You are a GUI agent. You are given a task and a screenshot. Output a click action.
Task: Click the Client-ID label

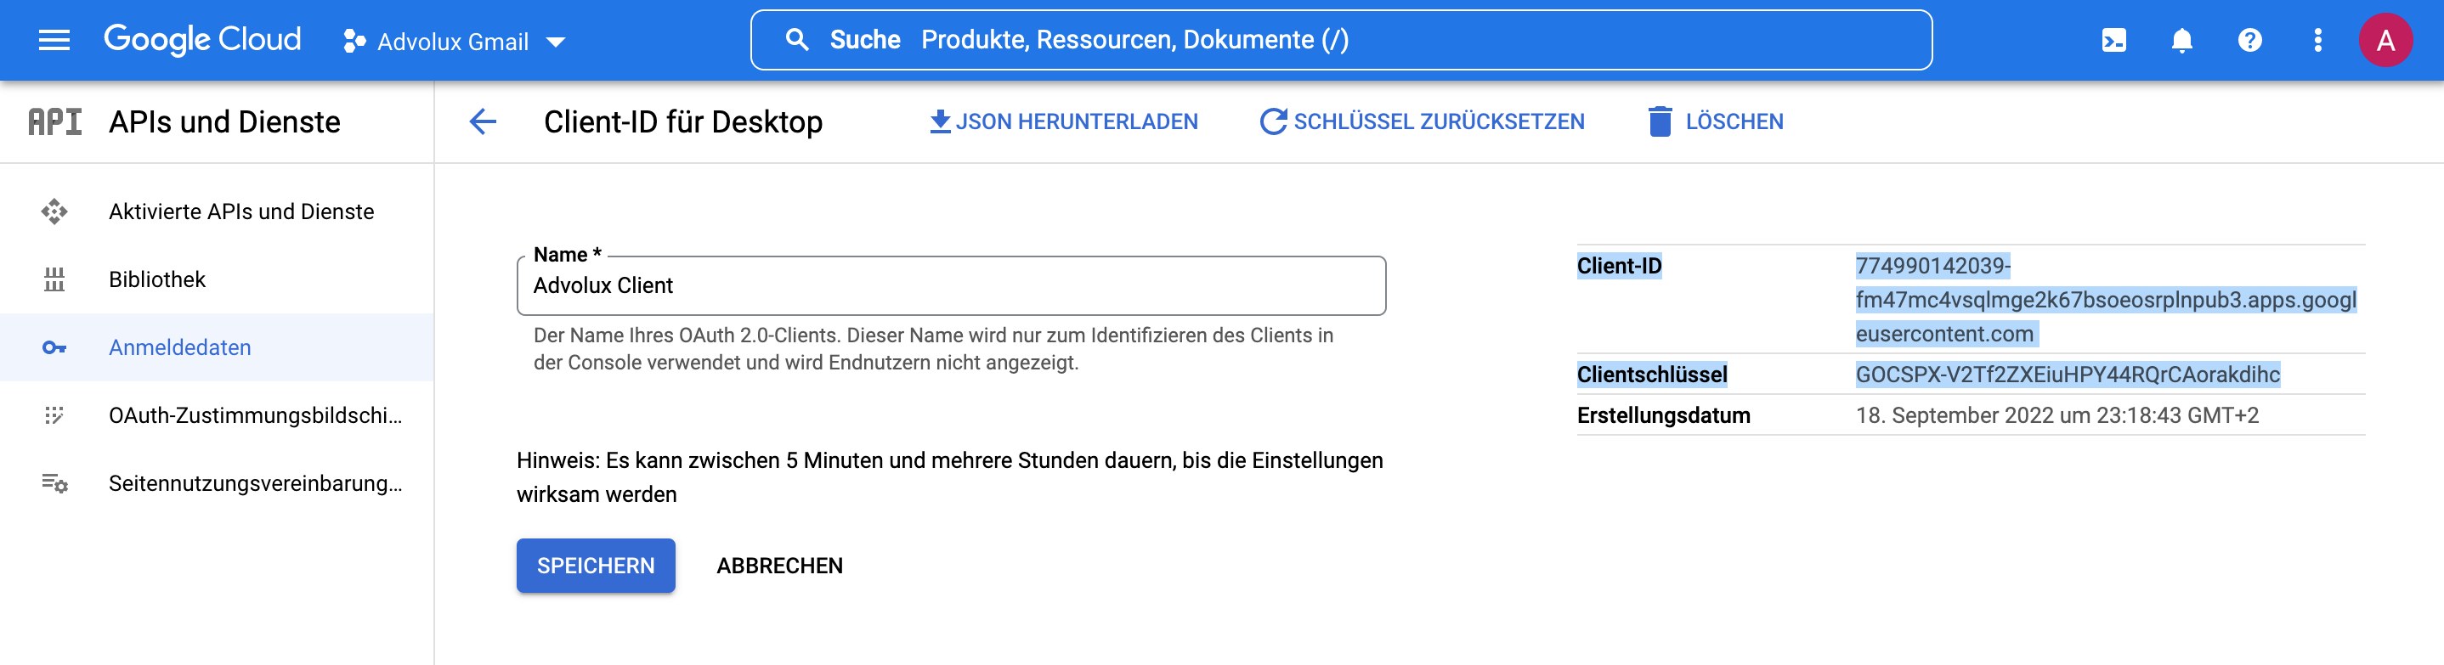coord(1619,267)
